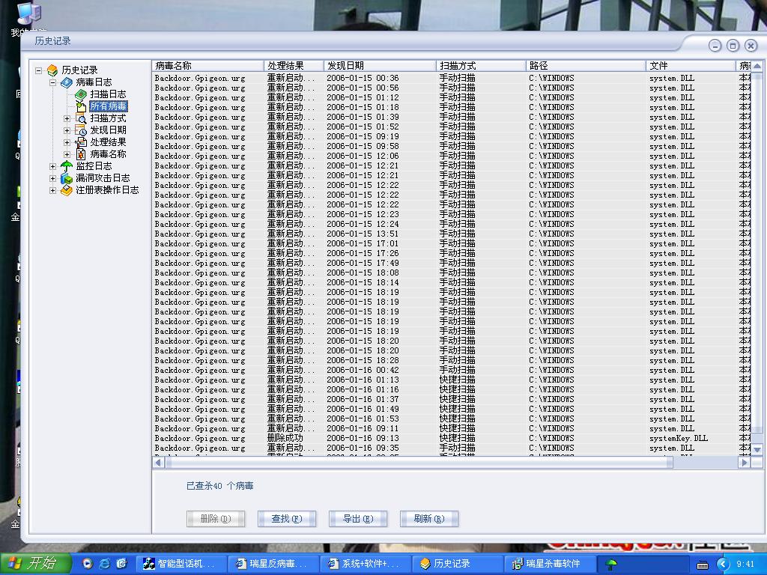
Task: Sort by 路径 column header
Action: [586, 66]
